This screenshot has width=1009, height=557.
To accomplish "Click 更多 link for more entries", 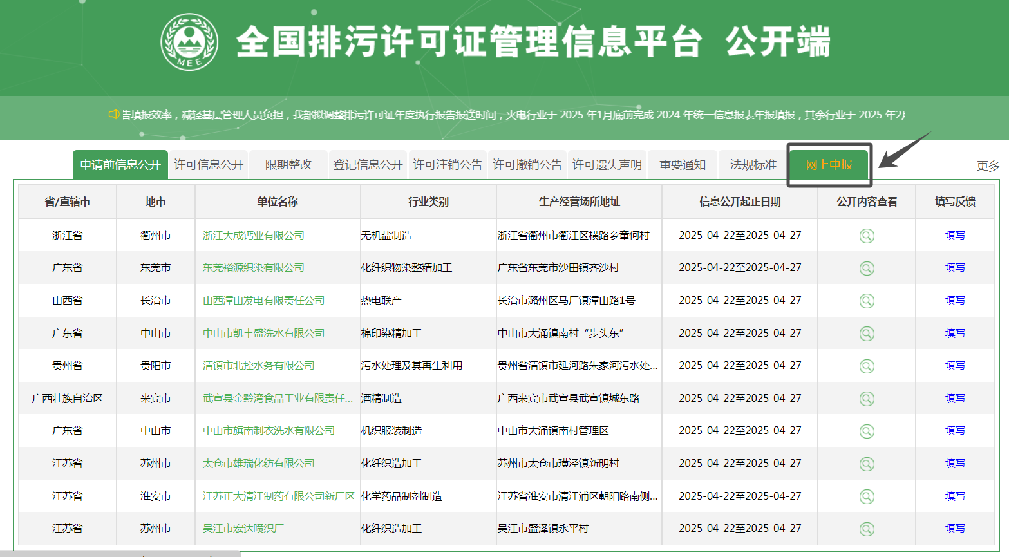I will (988, 166).
